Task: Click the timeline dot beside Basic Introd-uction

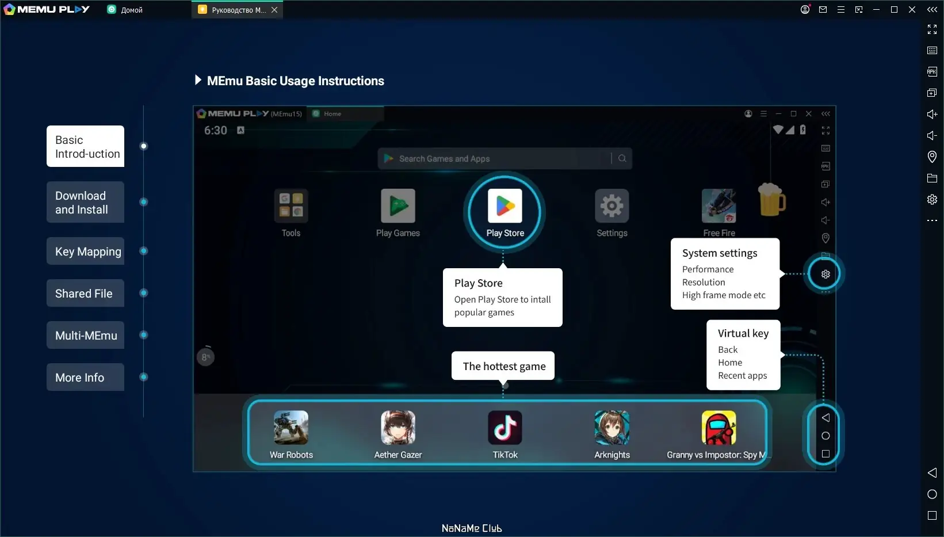Action: 144,146
